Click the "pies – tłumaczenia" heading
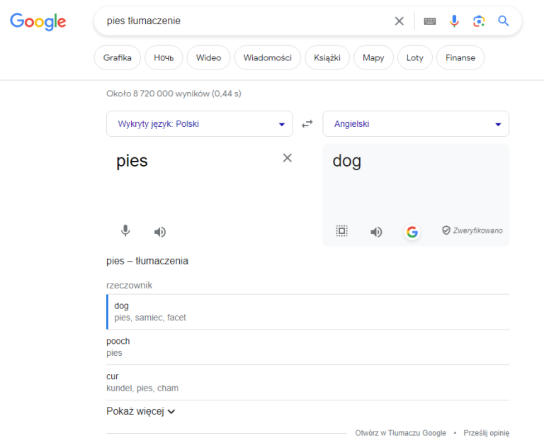This screenshot has width=544, height=448. [147, 261]
